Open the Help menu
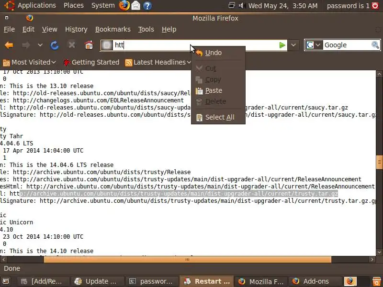This screenshot has height=287, width=383. [x=169, y=29]
